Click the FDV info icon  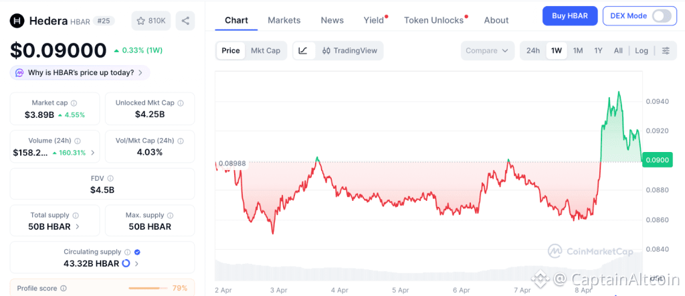[x=110, y=178]
